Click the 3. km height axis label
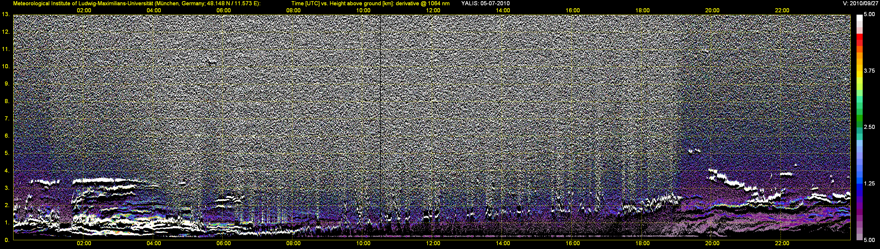Image resolution: width=880 pixels, height=249 pixels. pyautogui.click(x=7, y=188)
